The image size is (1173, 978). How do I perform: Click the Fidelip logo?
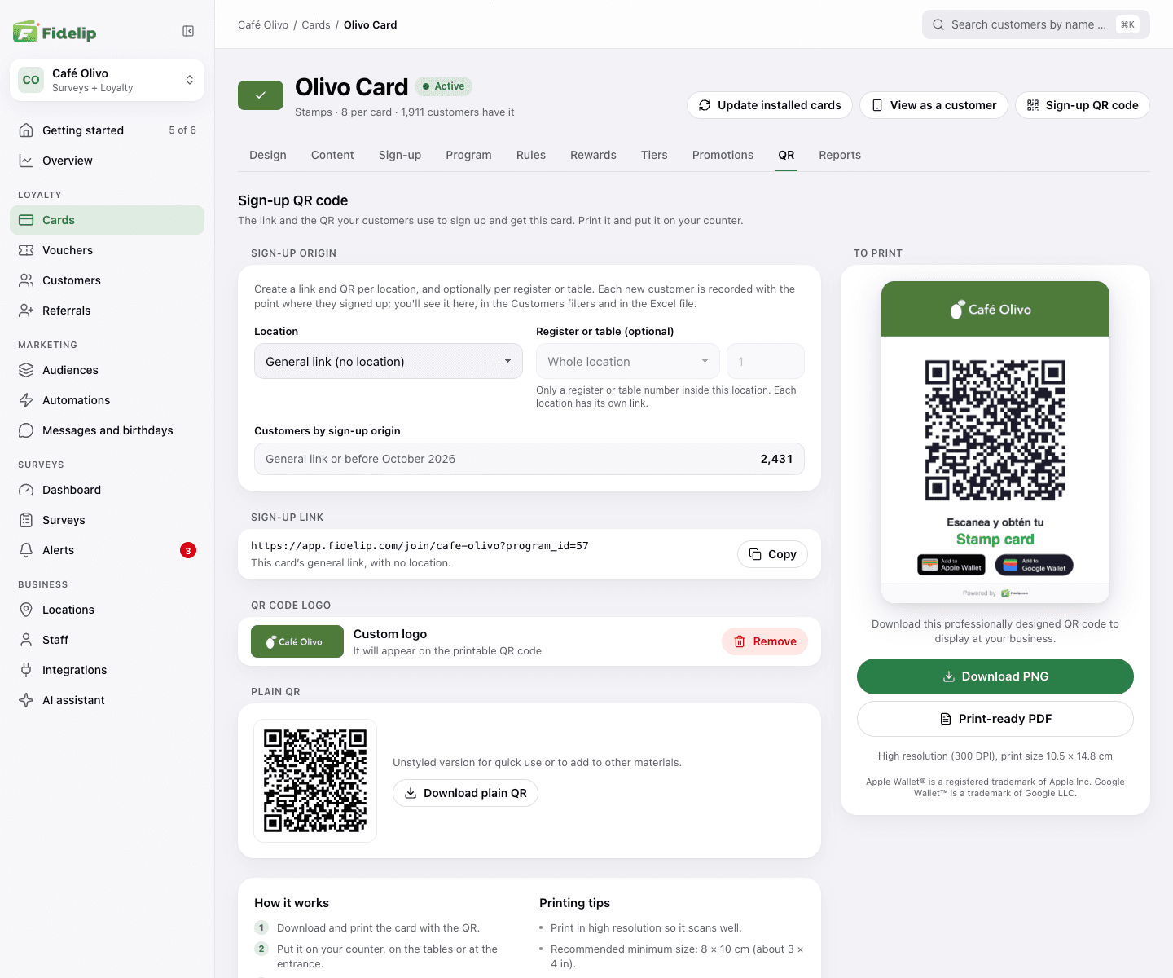coord(55,32)
